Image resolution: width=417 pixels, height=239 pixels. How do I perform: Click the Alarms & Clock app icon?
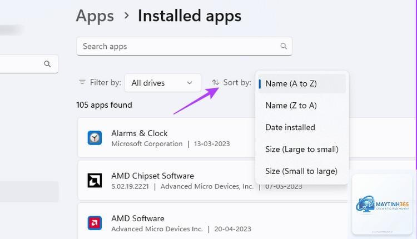pos(95,138)
